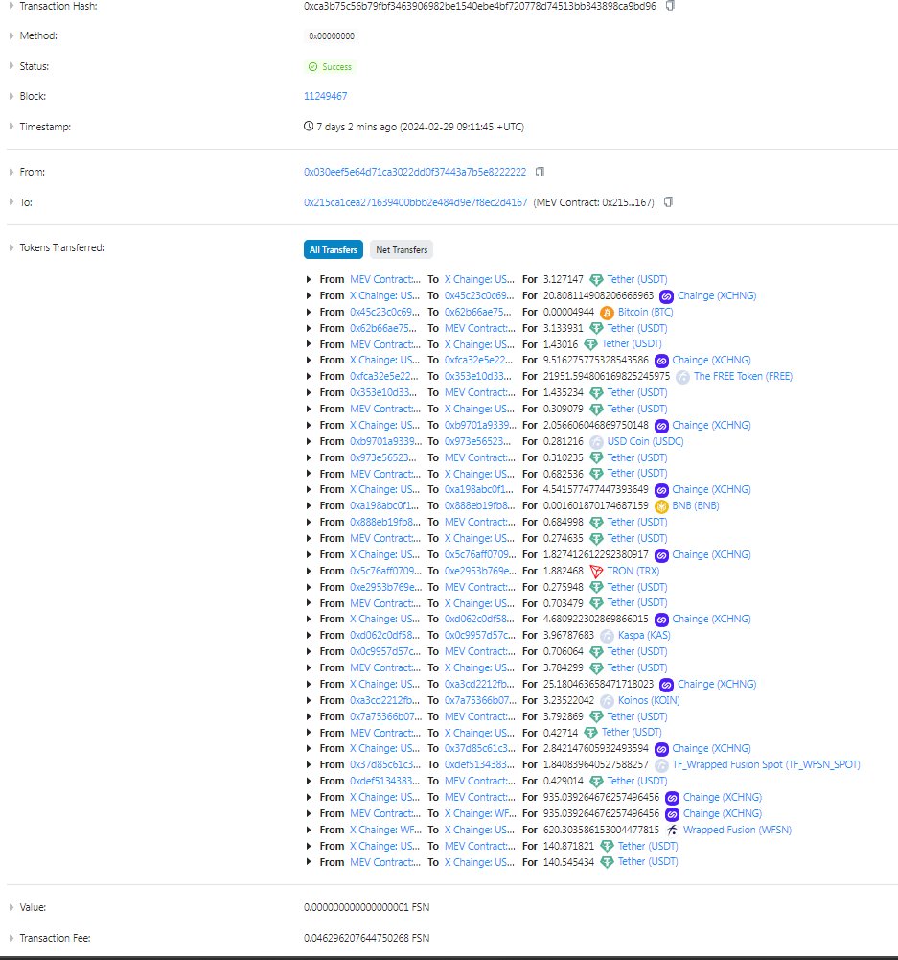Click the BNB token icon
898x960 pixels.
(x=661, y=506)
